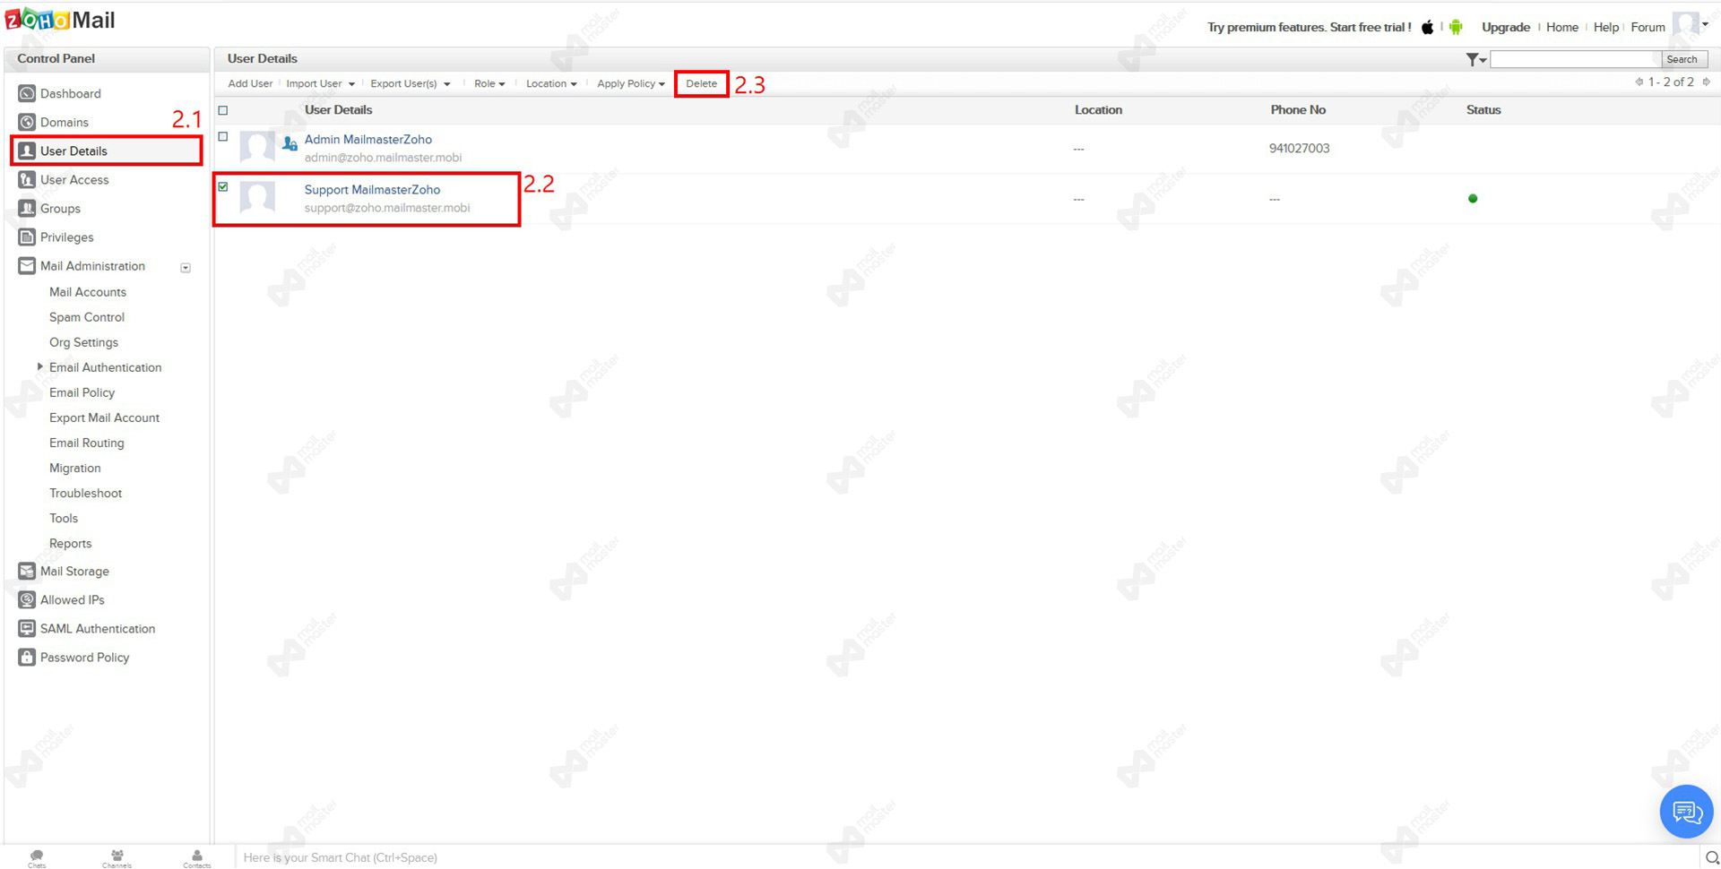Open the profile avatar menu
This screenshot has height=869, width=1721.
click(1691, 25)
